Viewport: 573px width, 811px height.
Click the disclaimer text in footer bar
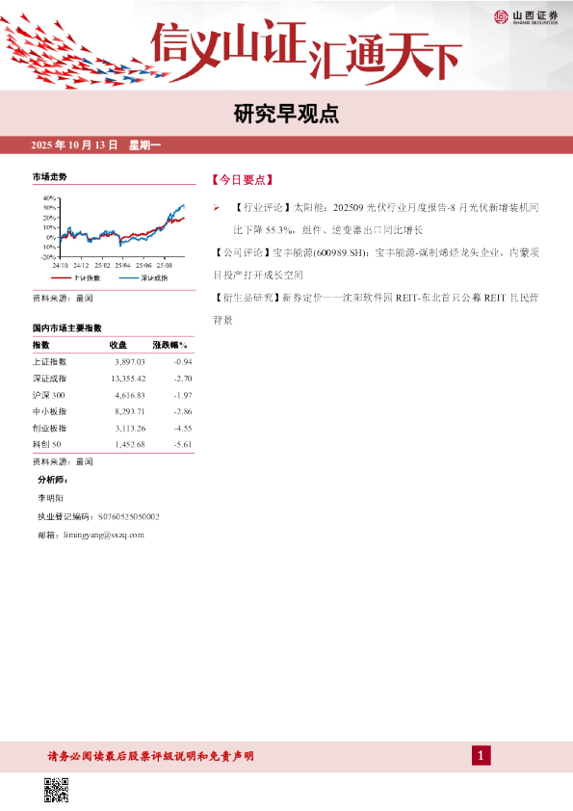click(x=150, y=756)
